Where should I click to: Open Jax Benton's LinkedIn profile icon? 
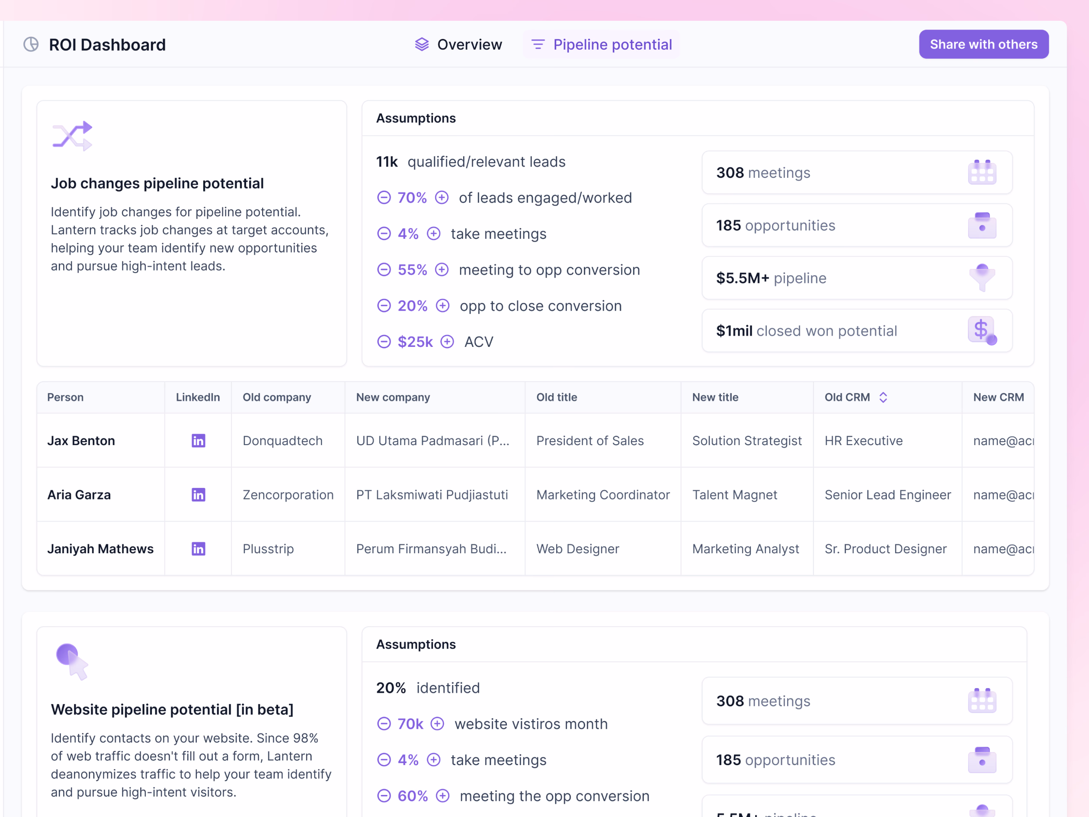click(199, 441)
